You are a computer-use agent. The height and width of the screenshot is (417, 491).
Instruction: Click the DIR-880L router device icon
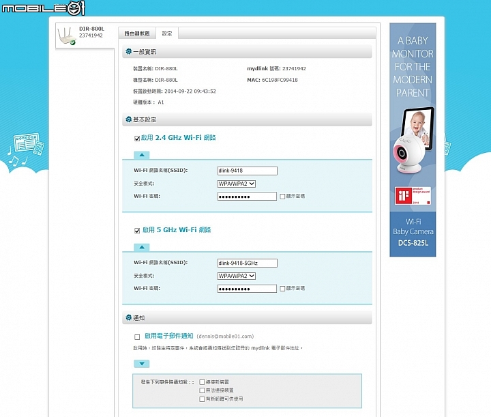67,36
